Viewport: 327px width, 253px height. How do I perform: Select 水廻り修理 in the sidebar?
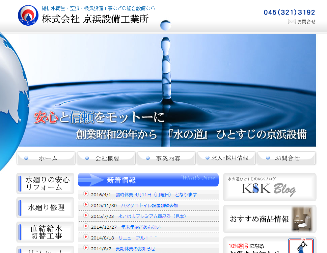(x=45, y=208)
